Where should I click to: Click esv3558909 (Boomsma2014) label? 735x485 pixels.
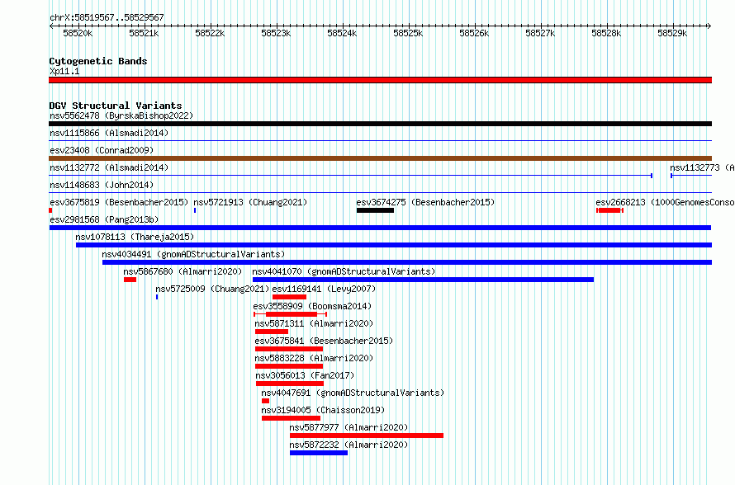(x=312, y=306)
